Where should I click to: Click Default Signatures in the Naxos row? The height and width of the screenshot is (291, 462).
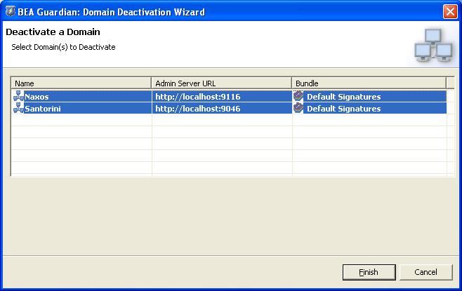pos(344,97)
